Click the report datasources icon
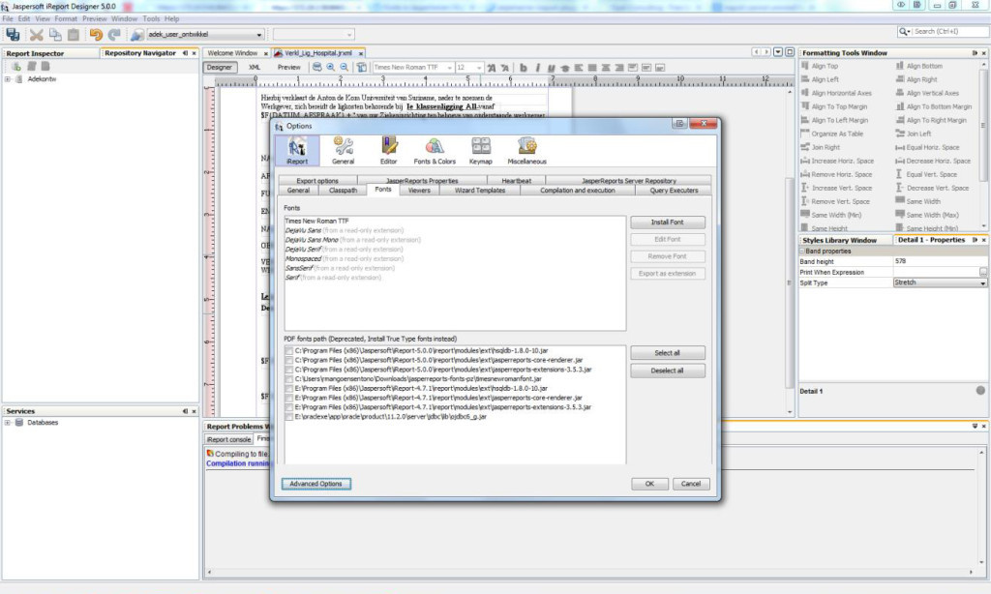The height and width of the screenshot is (594, 991). [137, 34]
